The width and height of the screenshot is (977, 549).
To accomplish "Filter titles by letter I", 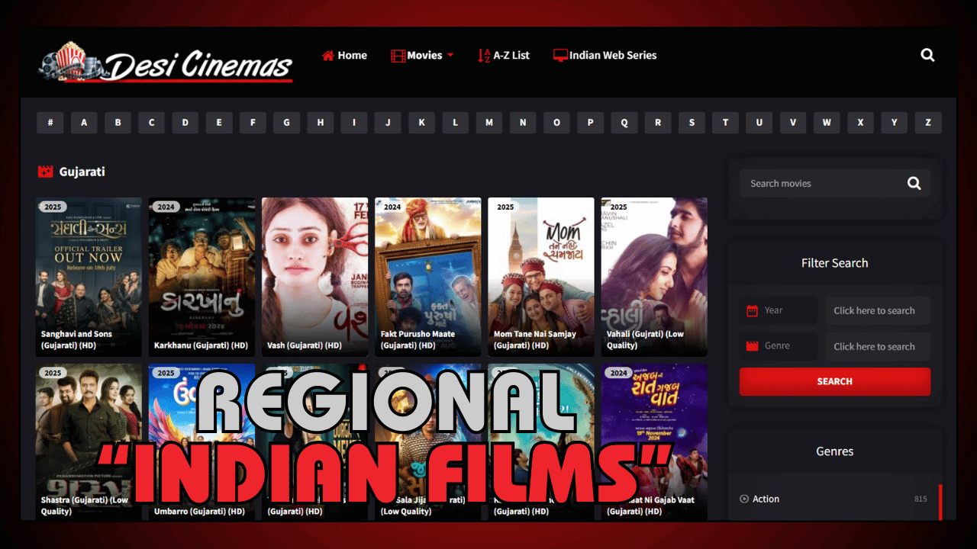I will coord(354,123).
